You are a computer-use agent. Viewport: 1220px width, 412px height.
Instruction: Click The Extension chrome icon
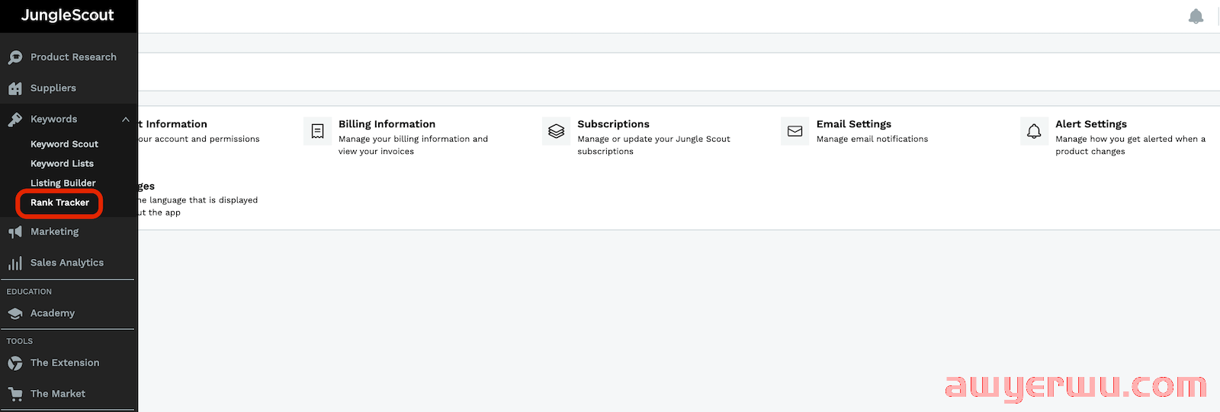click(x=15, y=363)
